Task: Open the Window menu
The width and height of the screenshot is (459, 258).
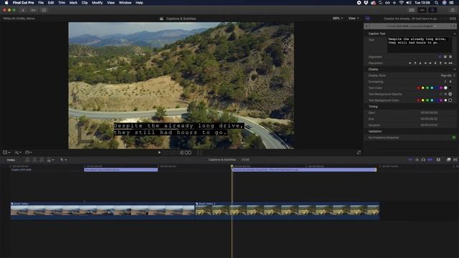Action: [125, 3]
